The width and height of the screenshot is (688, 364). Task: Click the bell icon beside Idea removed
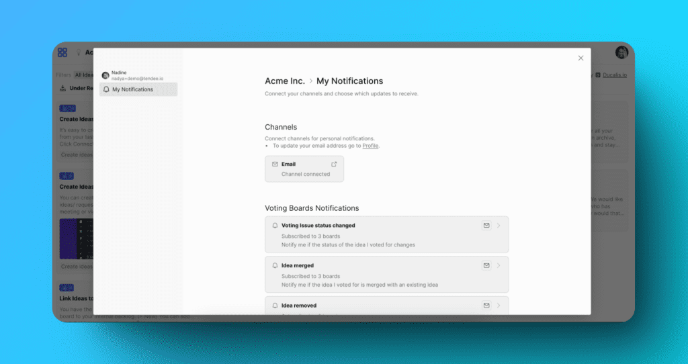[275, 306]
